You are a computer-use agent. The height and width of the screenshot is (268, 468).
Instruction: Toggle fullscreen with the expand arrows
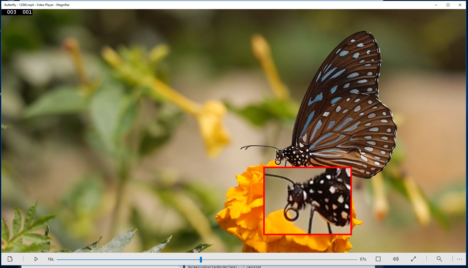point(413,259)
